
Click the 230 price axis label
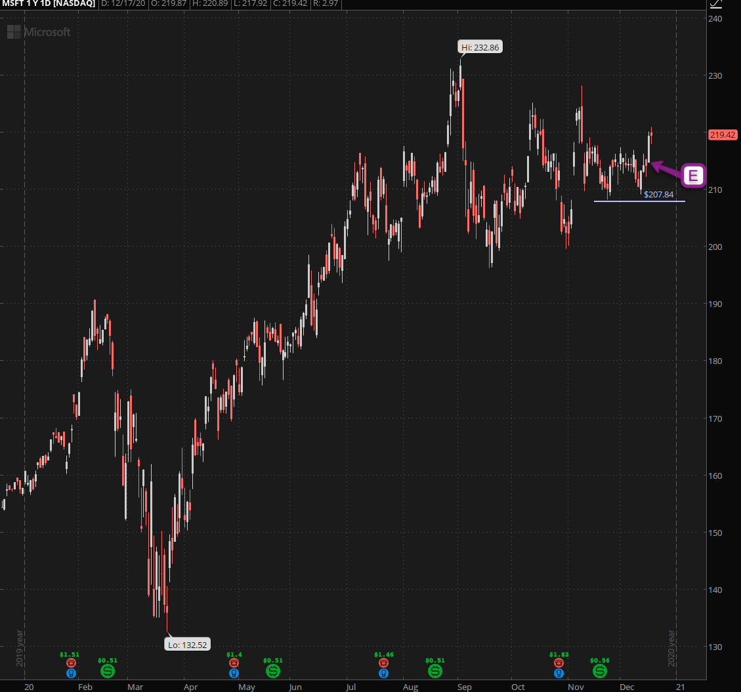coord(715,75)
